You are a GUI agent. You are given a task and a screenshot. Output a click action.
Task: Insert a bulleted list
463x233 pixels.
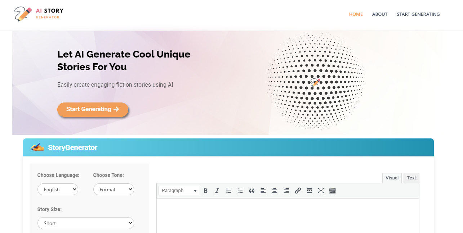coord(229,191)
